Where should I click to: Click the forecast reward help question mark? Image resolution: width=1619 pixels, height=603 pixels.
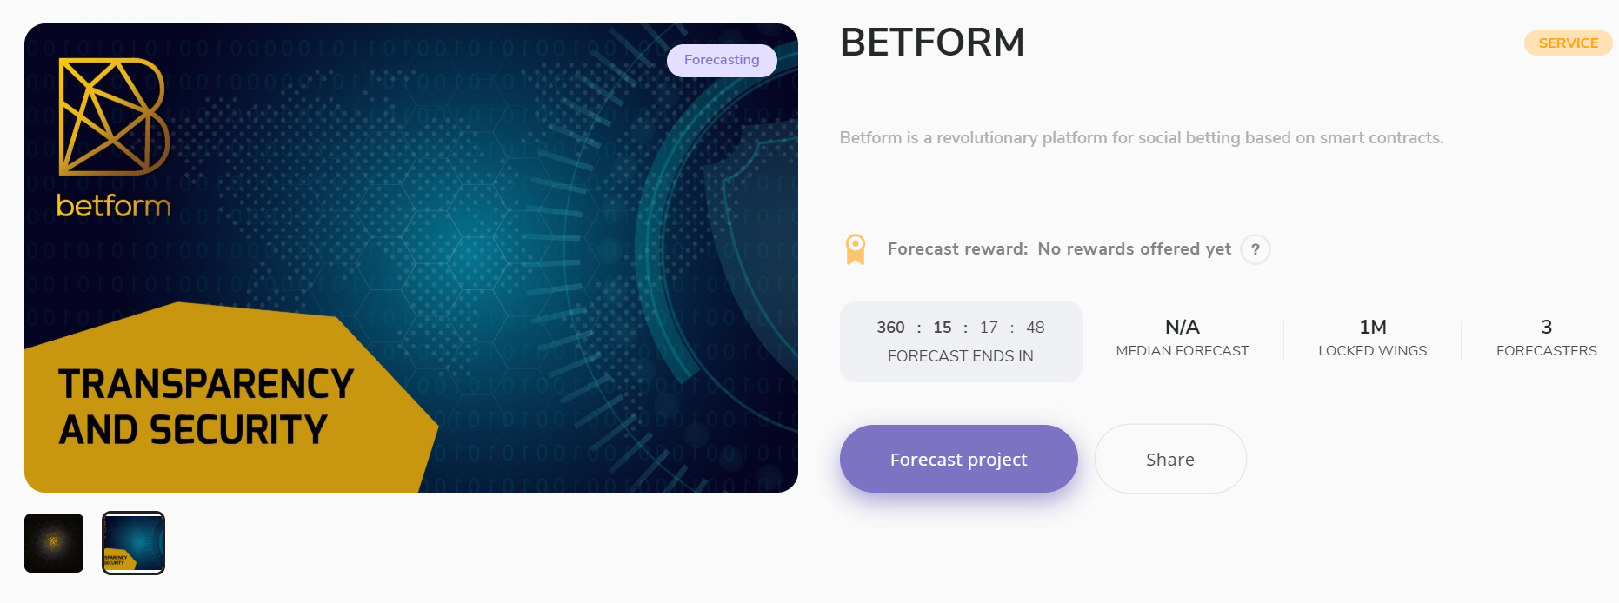[1255, 249]
